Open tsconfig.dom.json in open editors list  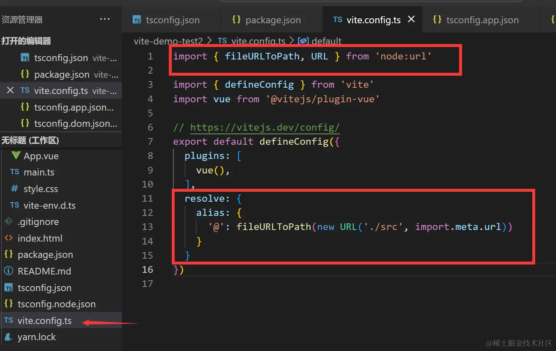click(x=61, y=124)
